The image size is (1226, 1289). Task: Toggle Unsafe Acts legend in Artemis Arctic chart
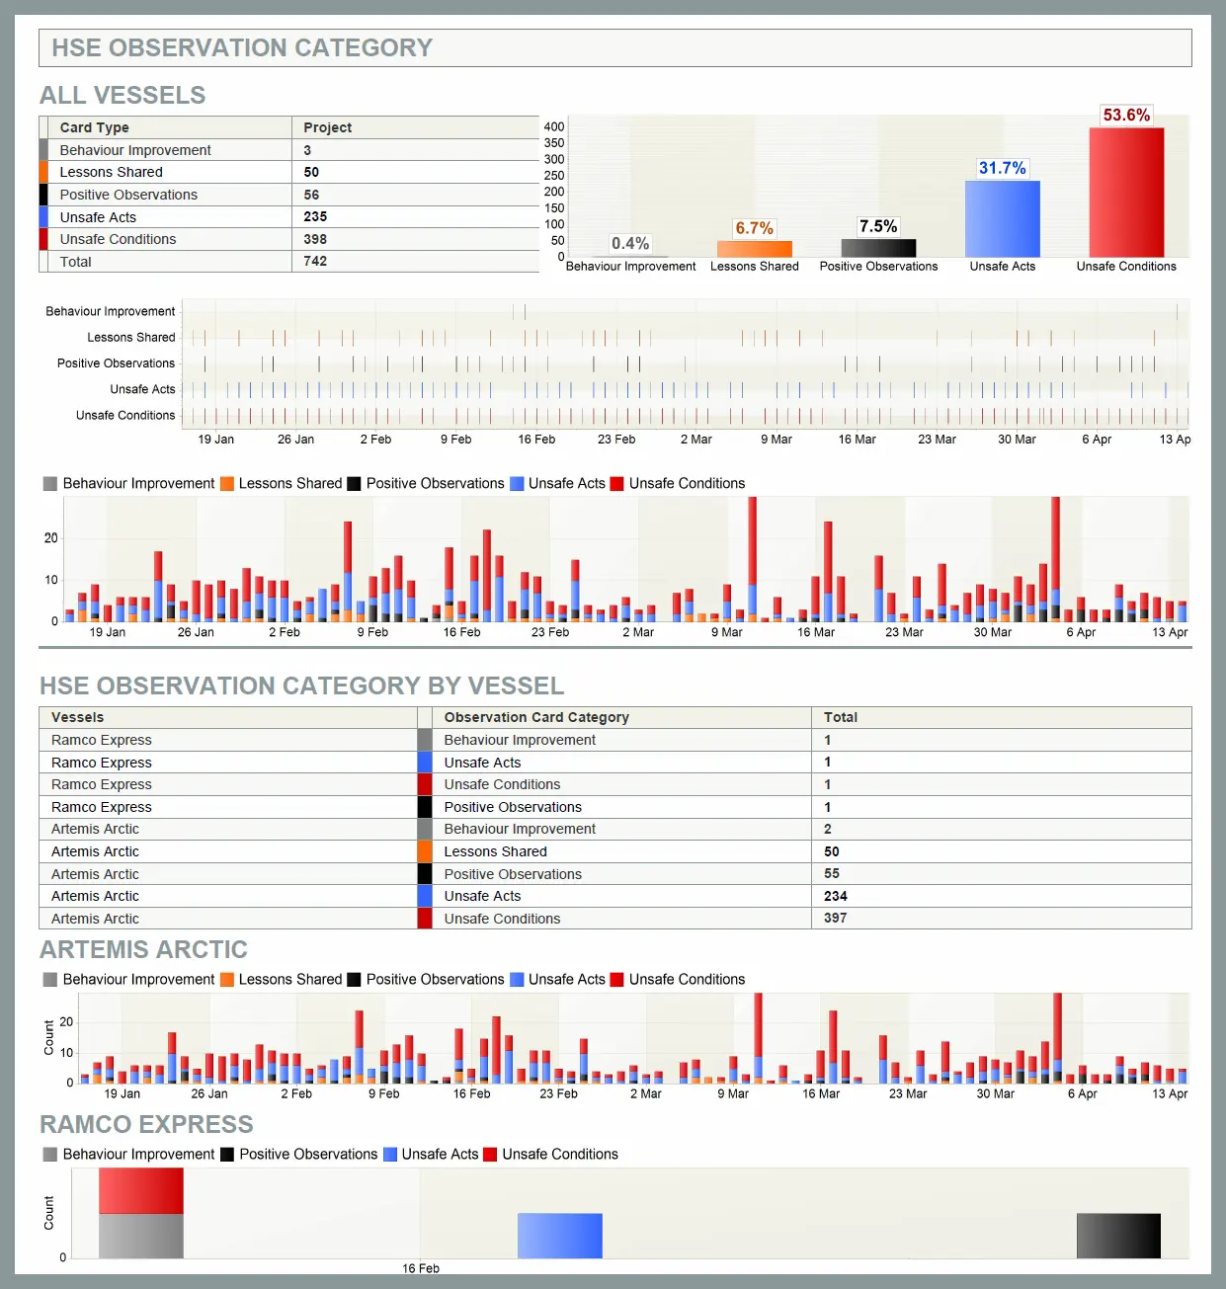tap(557, 979)
